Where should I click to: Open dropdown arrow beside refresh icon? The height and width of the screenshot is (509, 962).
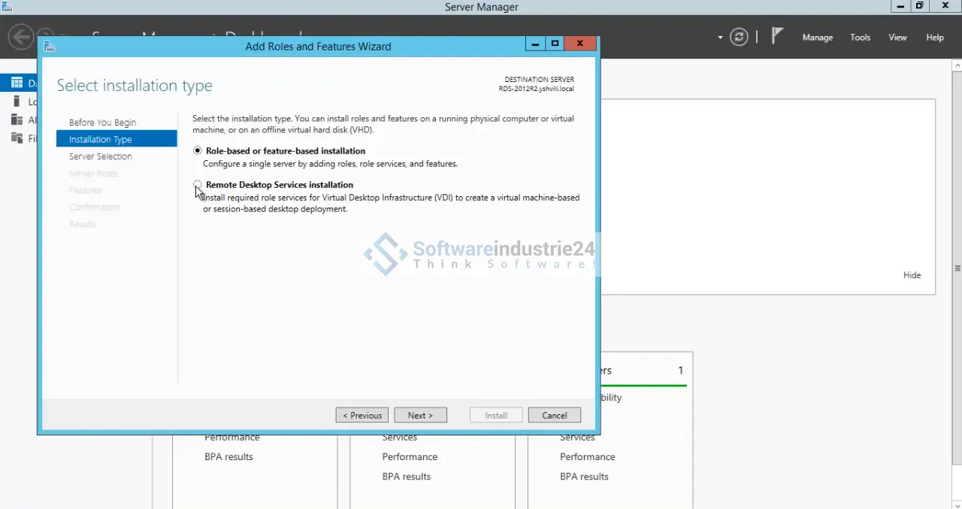[x=720, y=38]
